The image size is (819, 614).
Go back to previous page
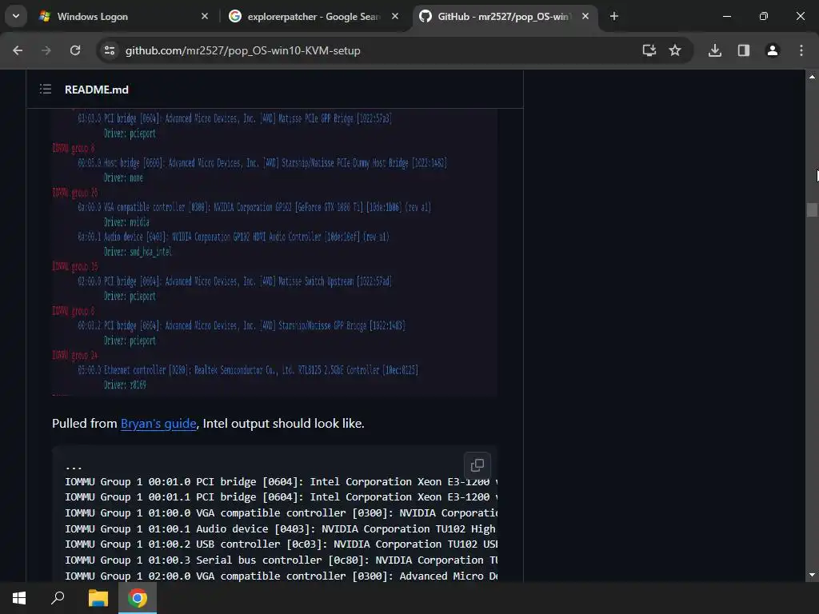(18, 50)
